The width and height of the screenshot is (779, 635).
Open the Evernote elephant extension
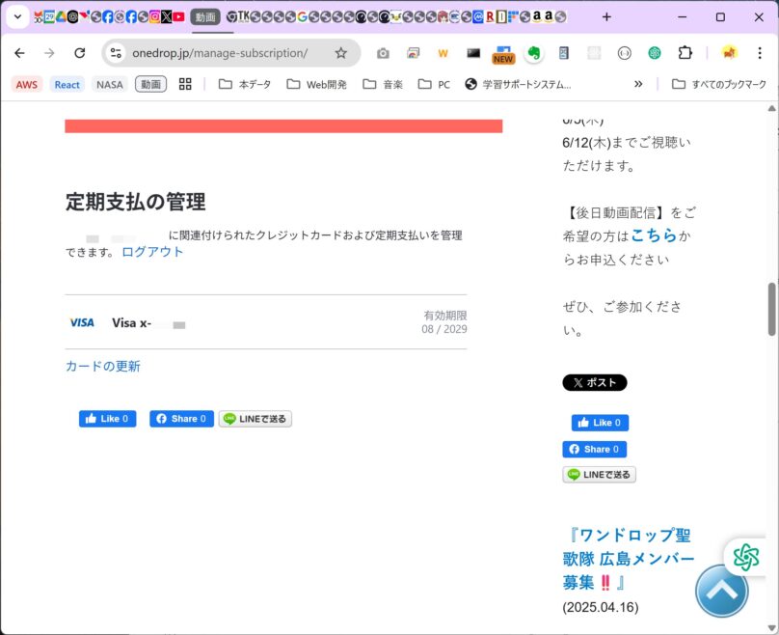pos(533,53)
